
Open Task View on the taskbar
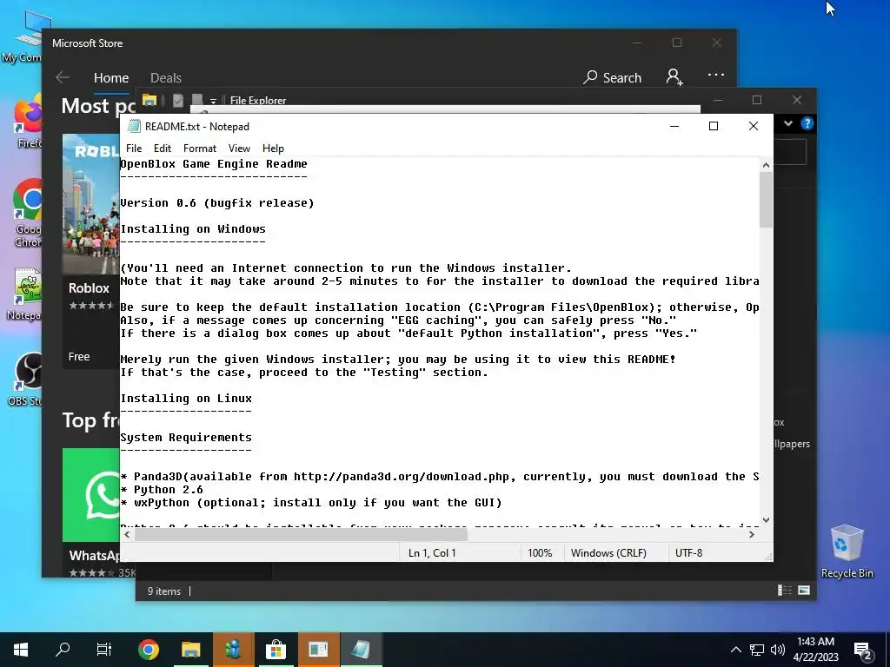click(104, 650)
